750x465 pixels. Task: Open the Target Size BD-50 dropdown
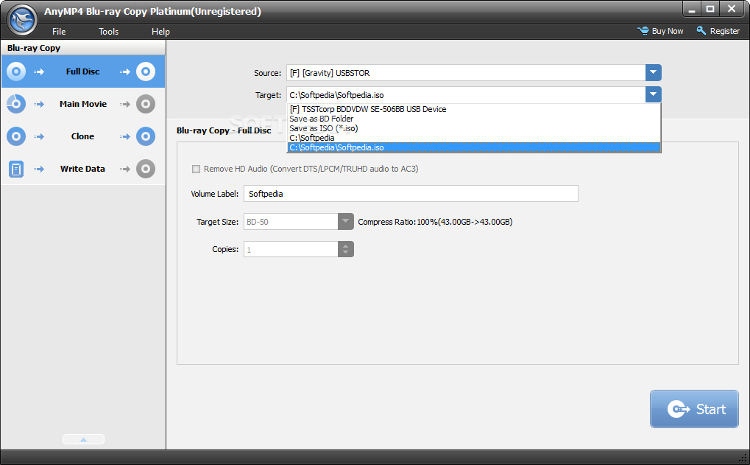click(x=345, y=222)
